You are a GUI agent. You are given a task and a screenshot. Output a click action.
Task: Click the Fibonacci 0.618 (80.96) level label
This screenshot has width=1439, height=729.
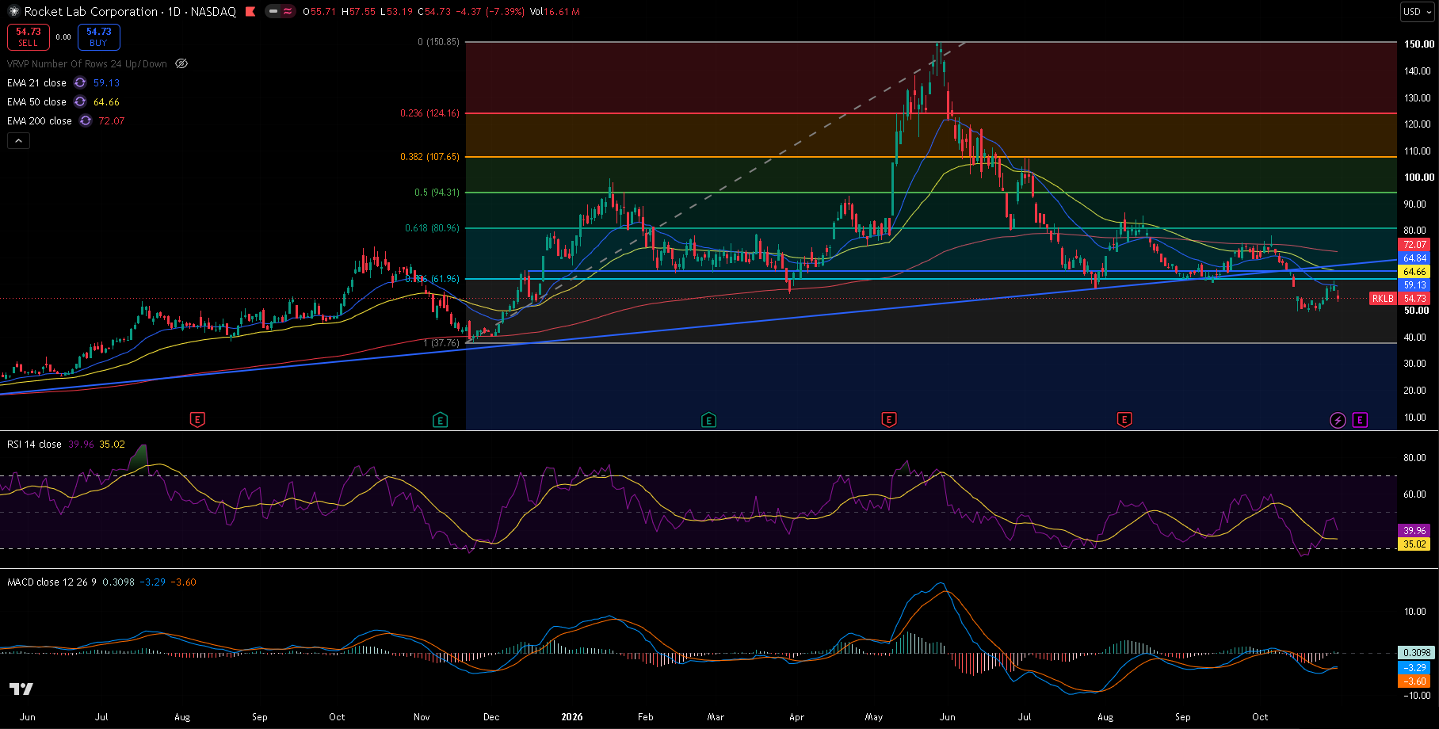coord(432,228)
